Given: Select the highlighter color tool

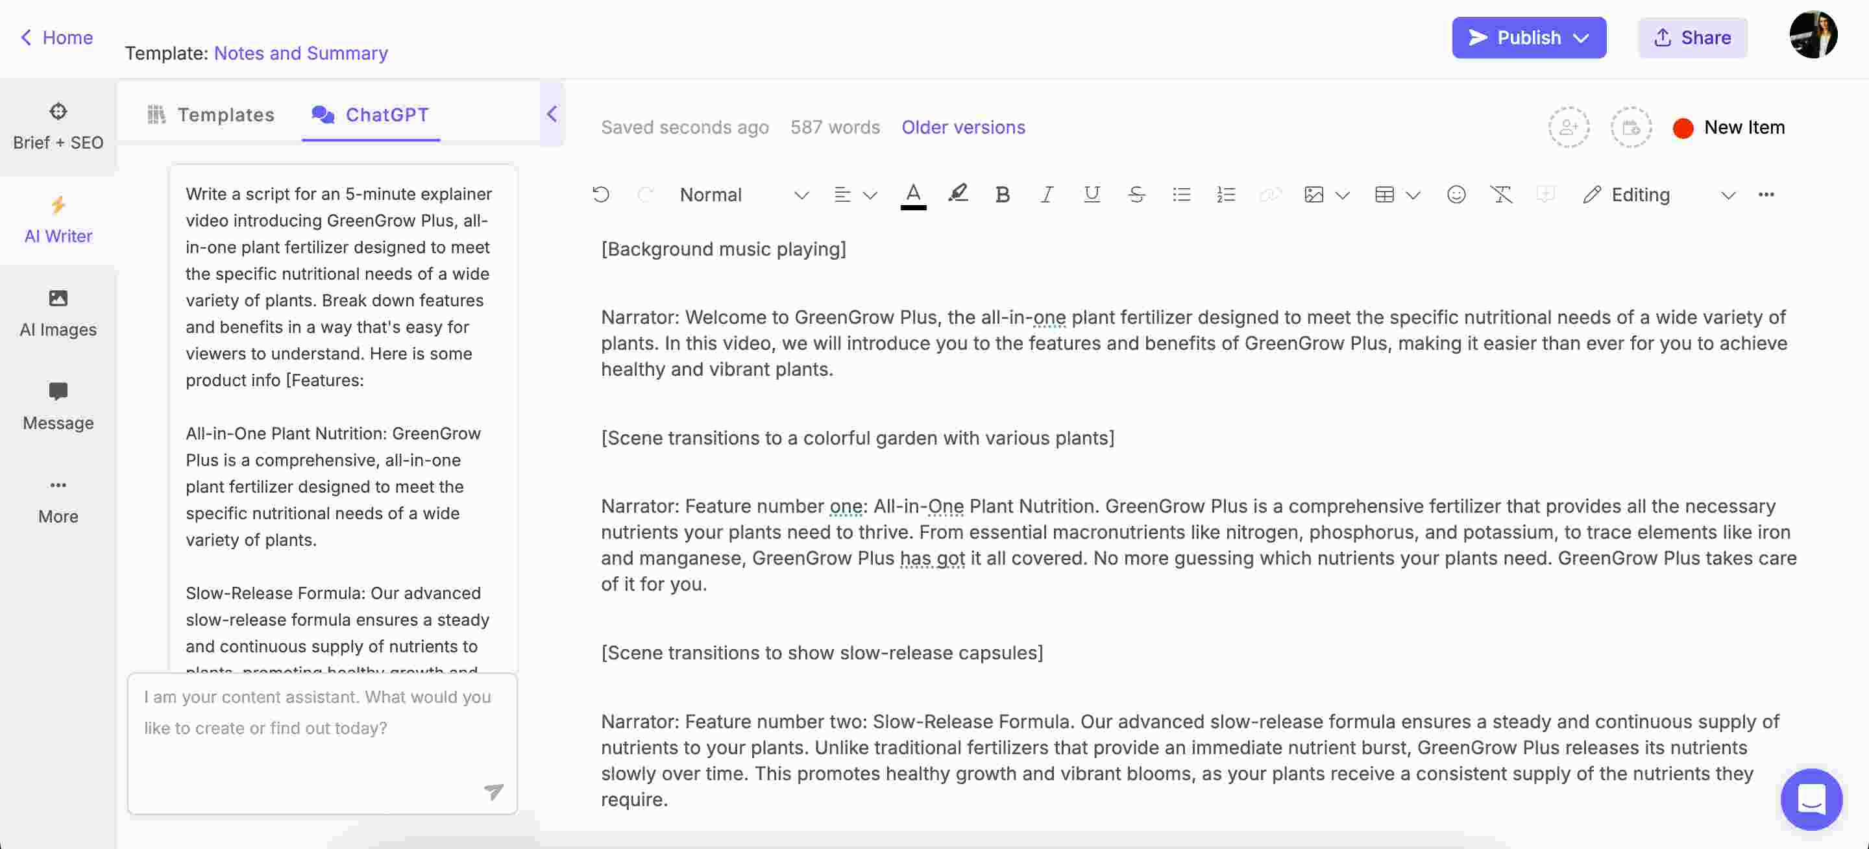Looking at the screenshot, I should click(958, 193).
